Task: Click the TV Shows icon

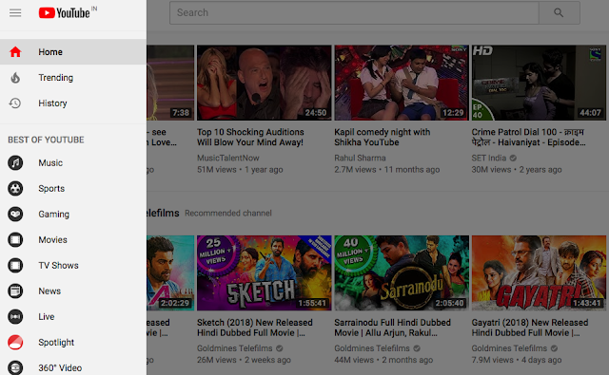Action: [x=15, y=266]
